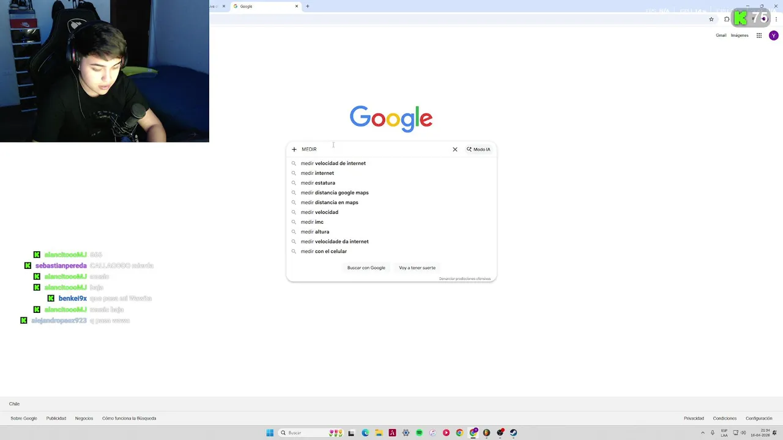
Task: Open the Google account avatar Y
Action: click(774, 35)
